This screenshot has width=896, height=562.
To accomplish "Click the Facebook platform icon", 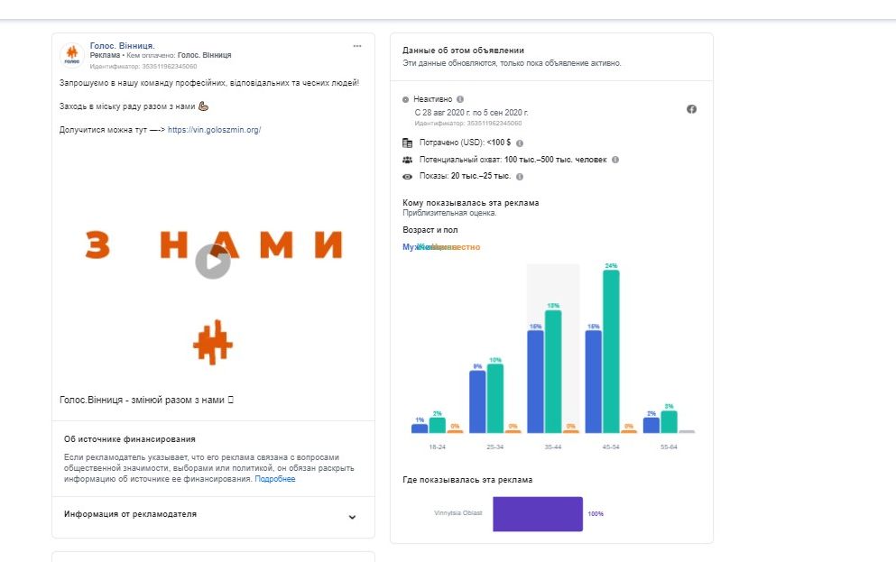I will [692, 109].
